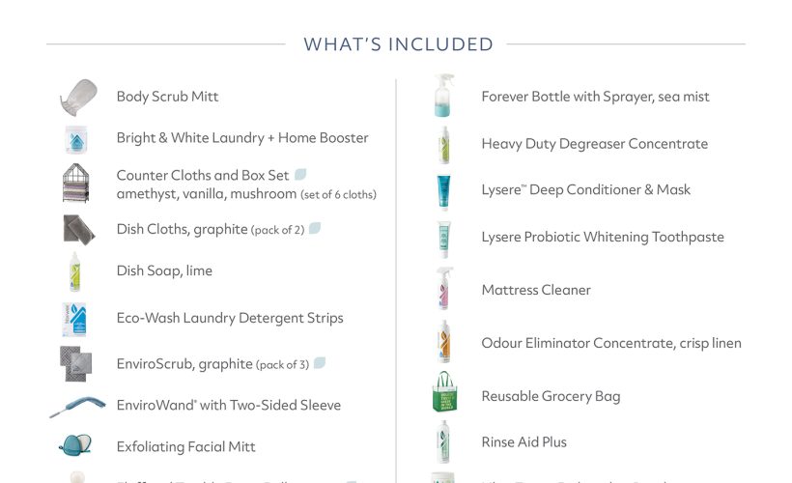Image resolution: width=792 pixels, height=483 pixels.
Task: Click the Reusable Grocery Bag image
Action: 444,394
